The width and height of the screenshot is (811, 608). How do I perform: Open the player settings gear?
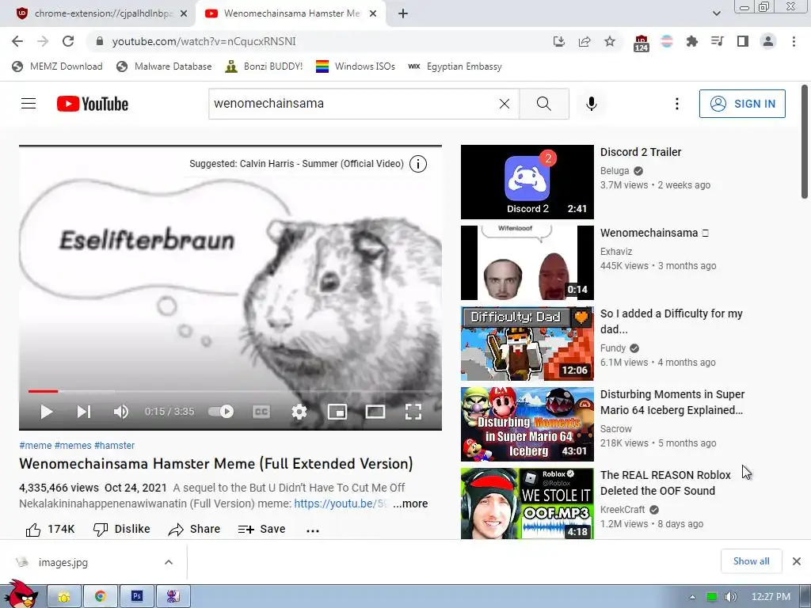point(299,412)
